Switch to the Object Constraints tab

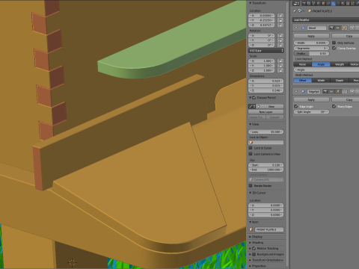(x=328, y=4)
